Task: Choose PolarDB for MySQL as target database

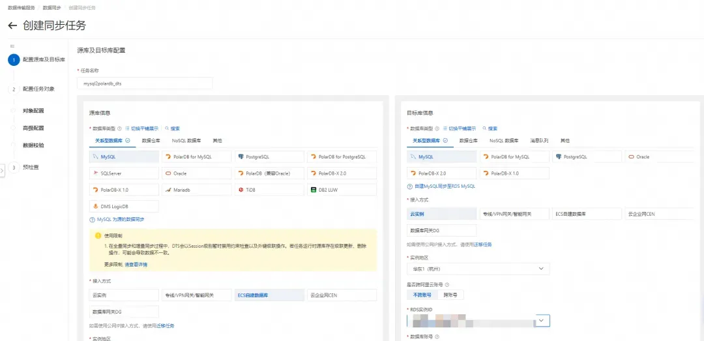Action: pyautogui.click(x=514, y=156)
